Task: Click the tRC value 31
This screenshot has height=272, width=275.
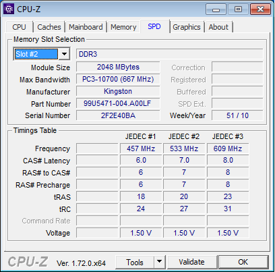Action: 228,209
